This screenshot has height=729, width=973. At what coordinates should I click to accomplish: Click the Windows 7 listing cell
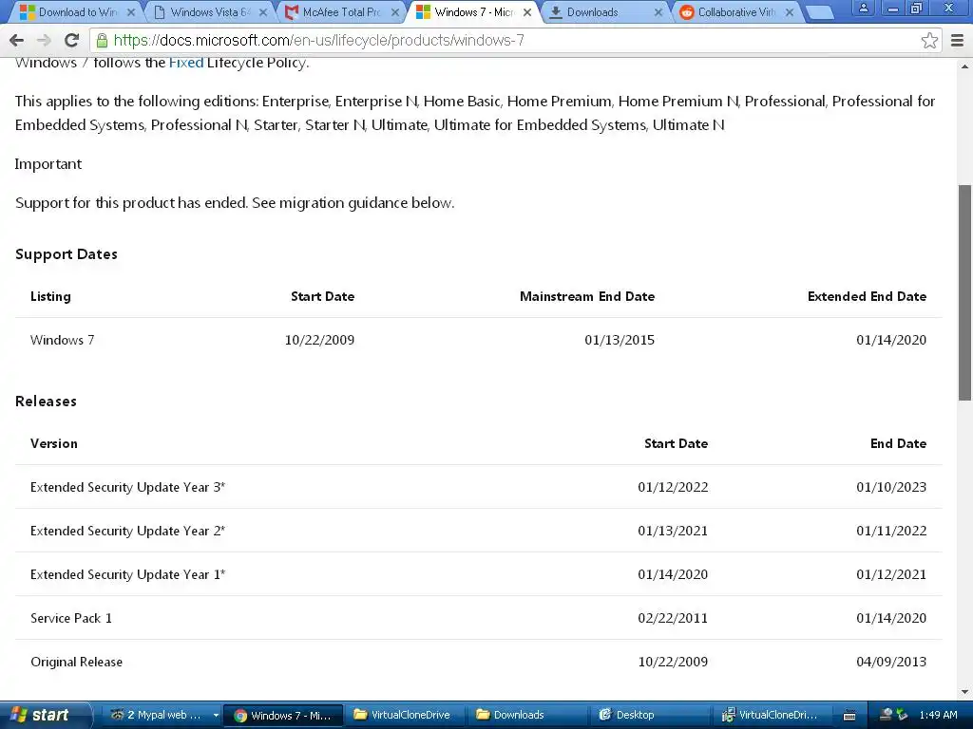click(x=62, y=340)
